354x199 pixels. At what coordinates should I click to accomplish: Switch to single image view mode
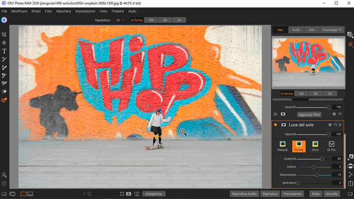(x=23, y=194)
